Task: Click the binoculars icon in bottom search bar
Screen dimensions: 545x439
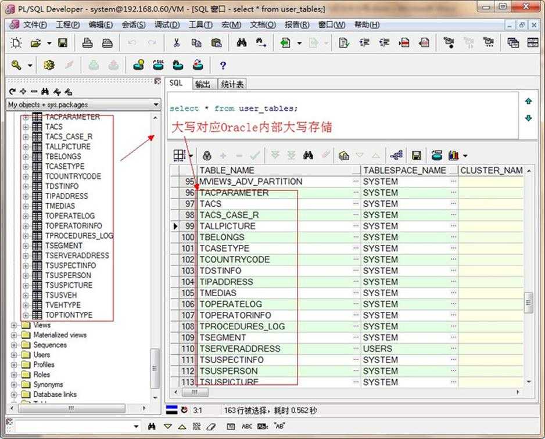Action: click(x=152, y=426)
